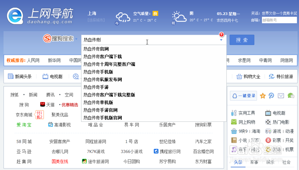This screenshot has width=299, height=170.
Task: Open 电视剧 icon in right sidebar
Action: click(268, 113)
